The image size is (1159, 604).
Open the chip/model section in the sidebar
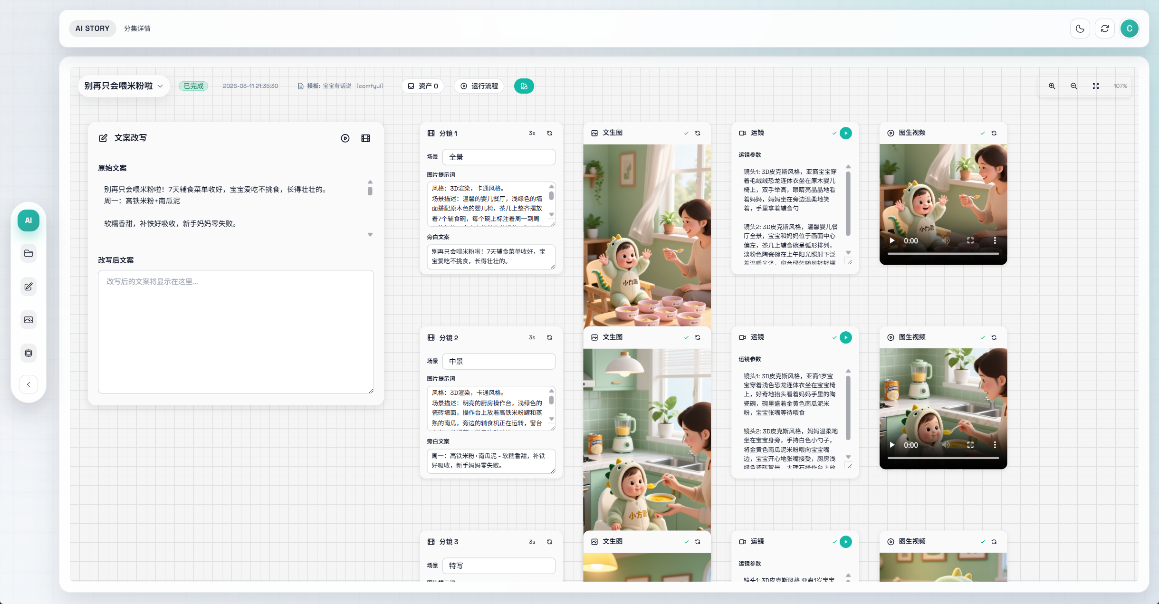pyautogui.click(x=29, y=353)
